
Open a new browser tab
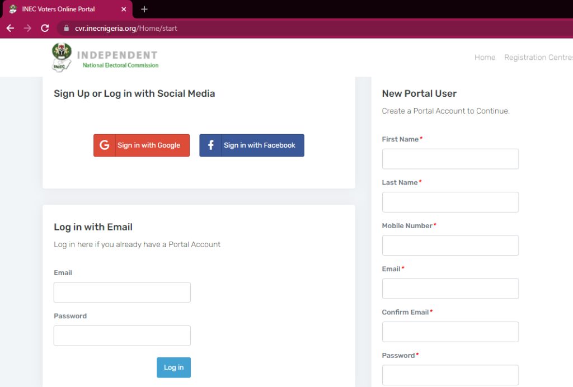point(144,9)
